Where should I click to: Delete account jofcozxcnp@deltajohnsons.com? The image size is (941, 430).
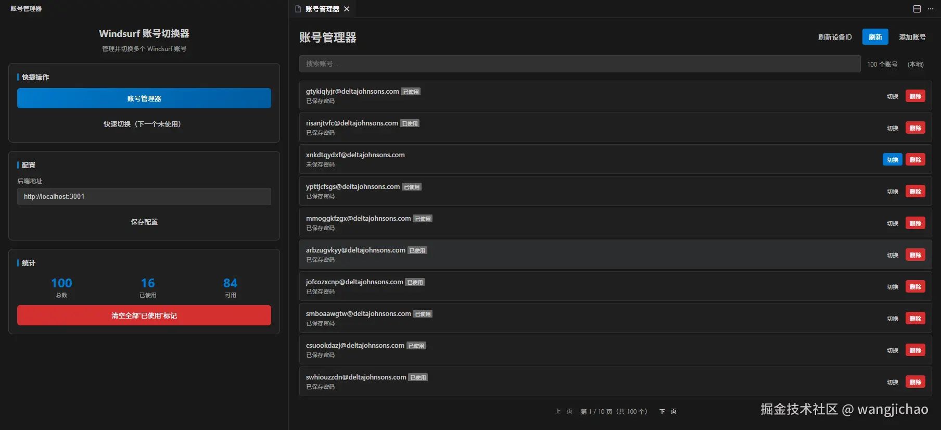915,287
